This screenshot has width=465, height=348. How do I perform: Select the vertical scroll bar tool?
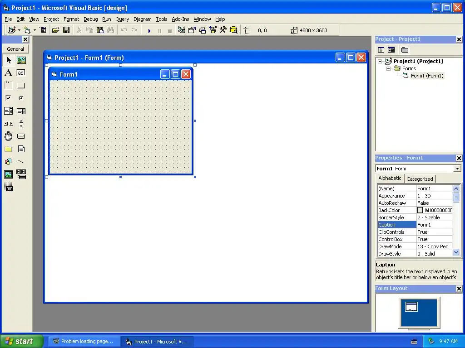click(21, 124)
